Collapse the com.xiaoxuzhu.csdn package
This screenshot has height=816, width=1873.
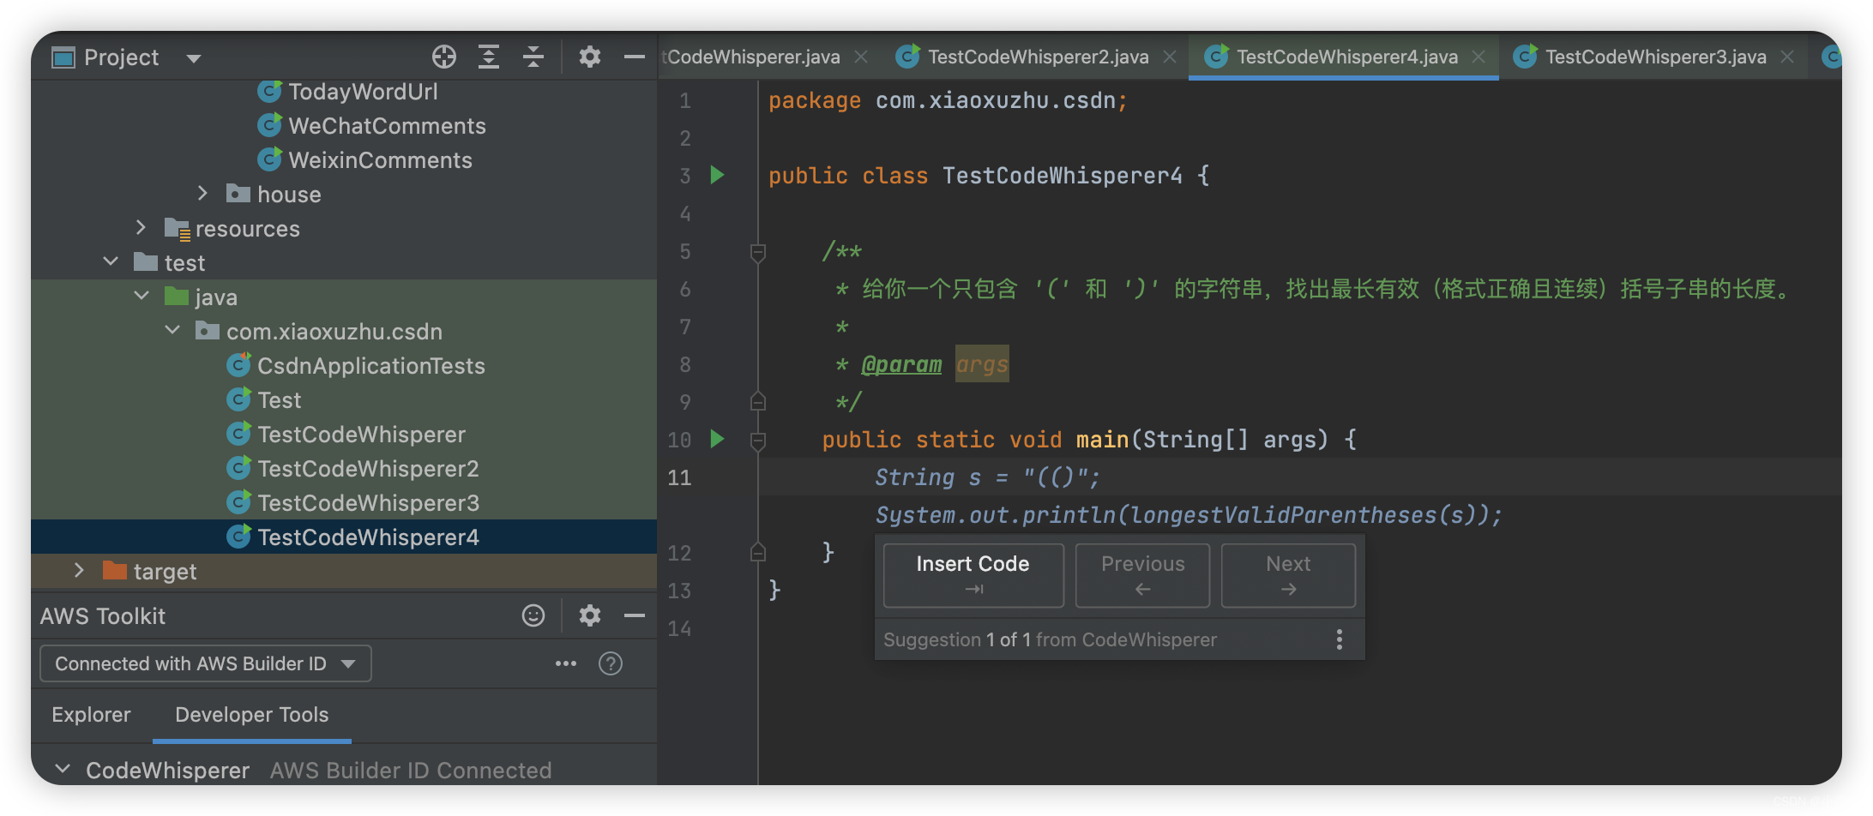point(172,330)
